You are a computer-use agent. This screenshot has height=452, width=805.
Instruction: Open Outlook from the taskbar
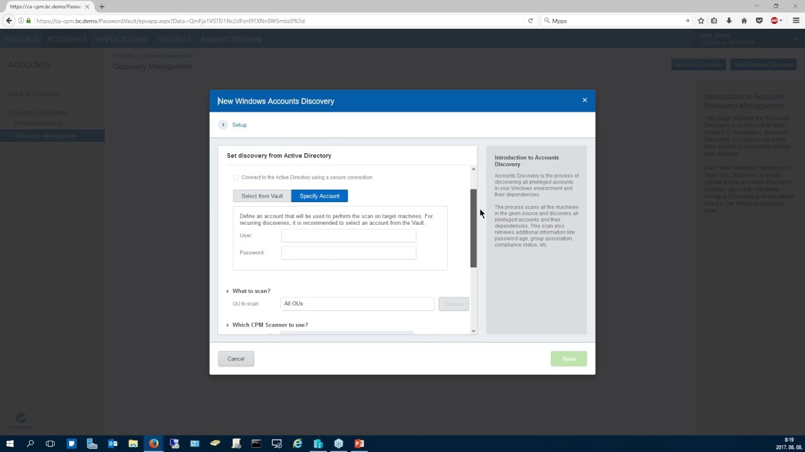click(113, 443)
